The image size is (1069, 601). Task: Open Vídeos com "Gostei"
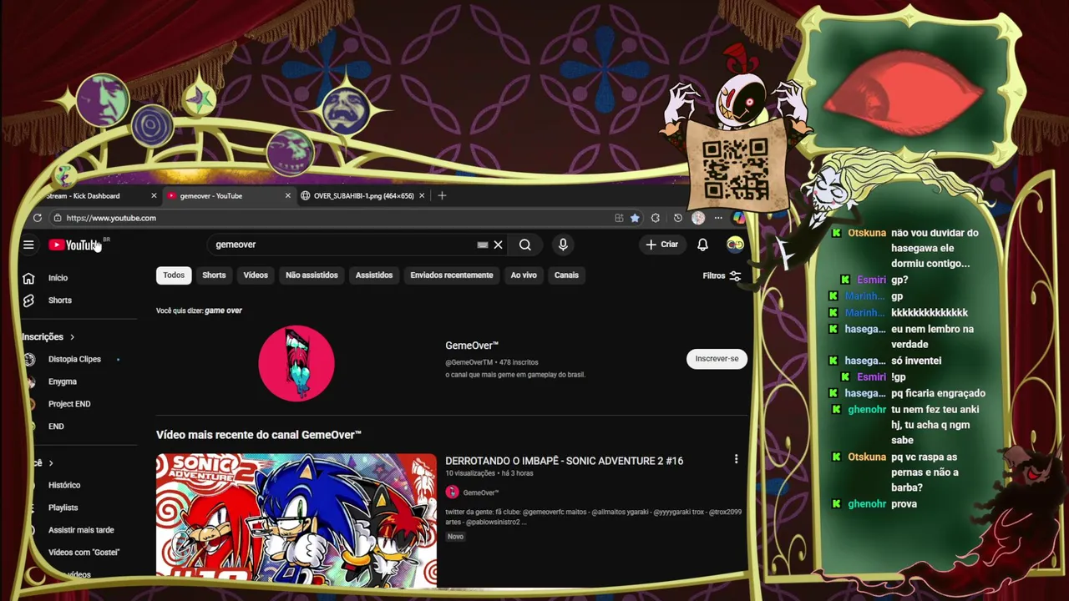[84, 553]
